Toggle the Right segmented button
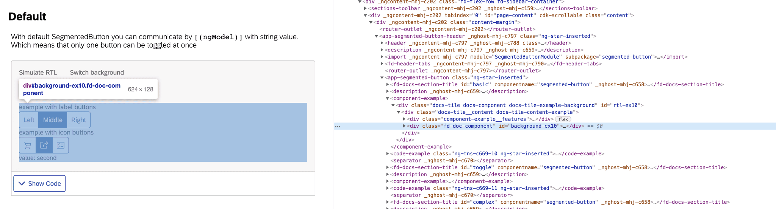 (x=78, y=120)
